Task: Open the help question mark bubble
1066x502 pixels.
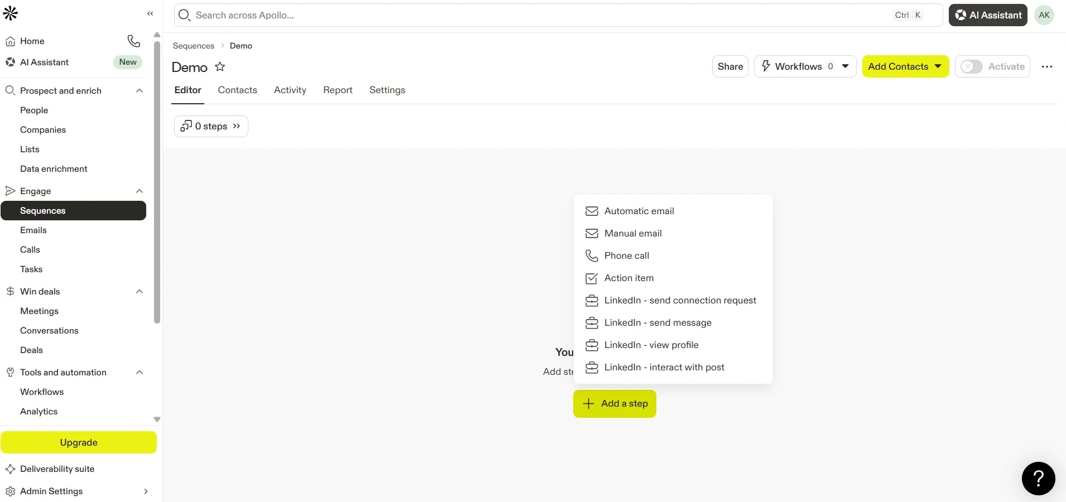Action: tap(1038, 478)
